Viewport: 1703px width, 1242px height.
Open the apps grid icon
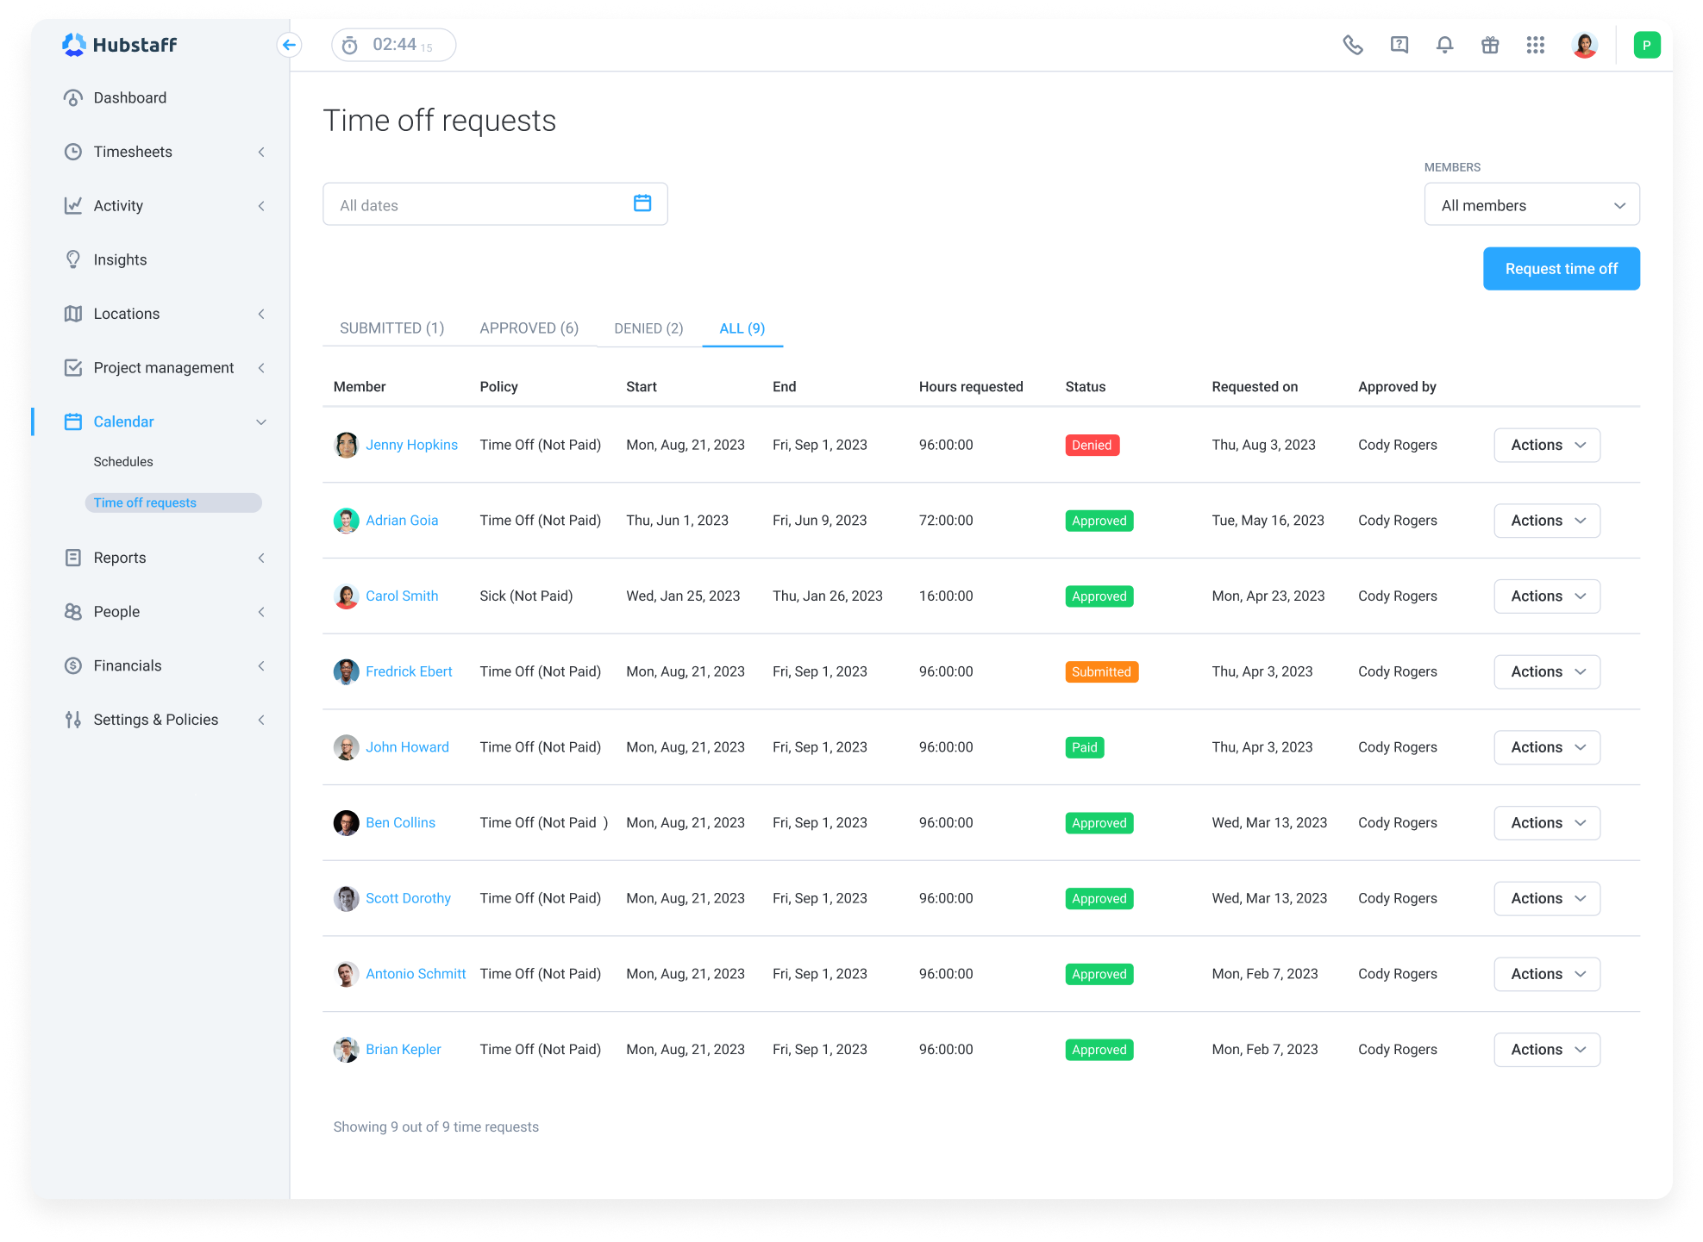pyautogui.click(x=1536, y=44)
